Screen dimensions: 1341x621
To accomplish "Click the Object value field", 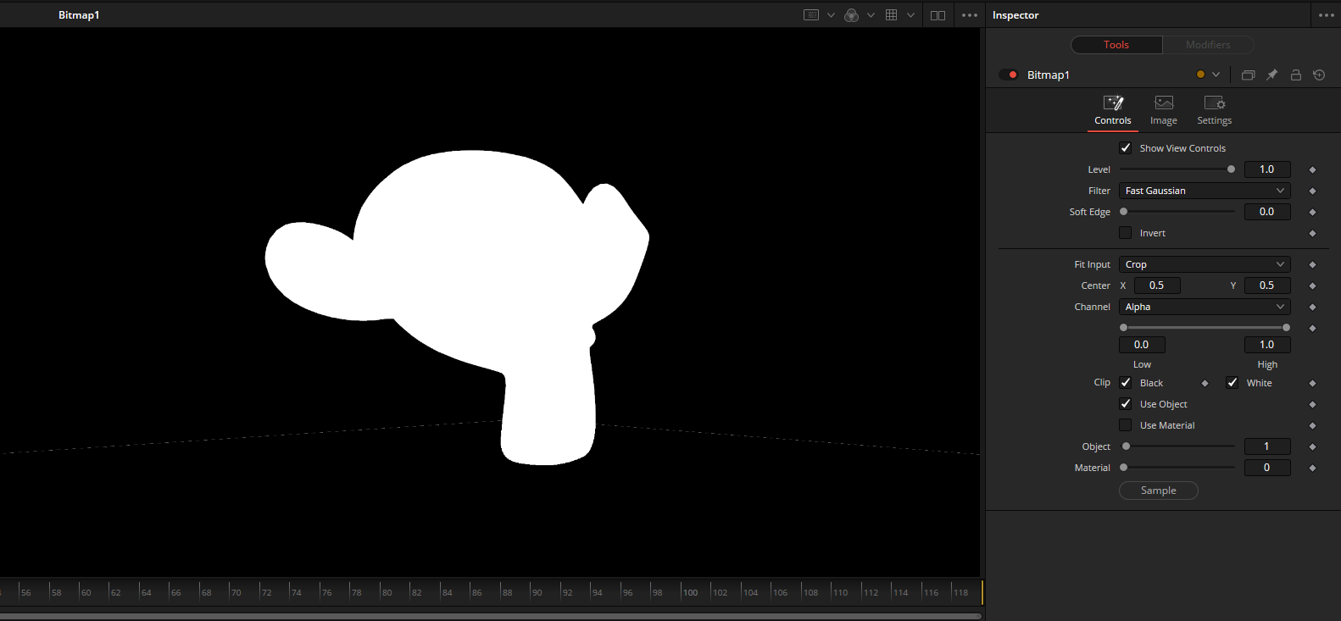I will pyautogui.click(x=1267, y=446).
